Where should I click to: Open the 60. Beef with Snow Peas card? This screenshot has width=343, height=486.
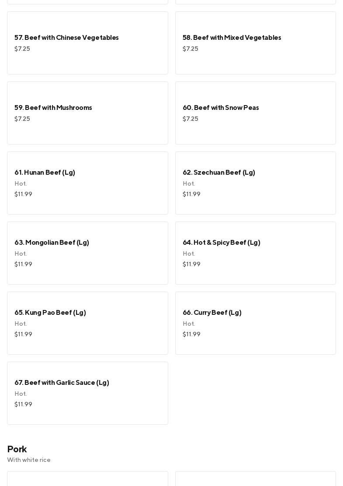255,113
